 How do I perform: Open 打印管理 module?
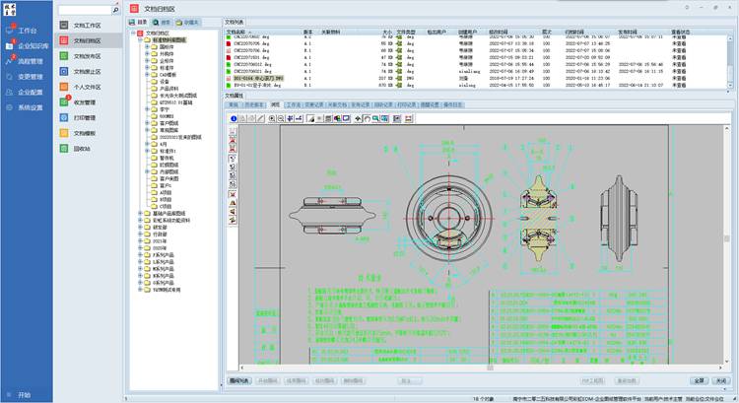pyautogui.click(x=85, y=117)
